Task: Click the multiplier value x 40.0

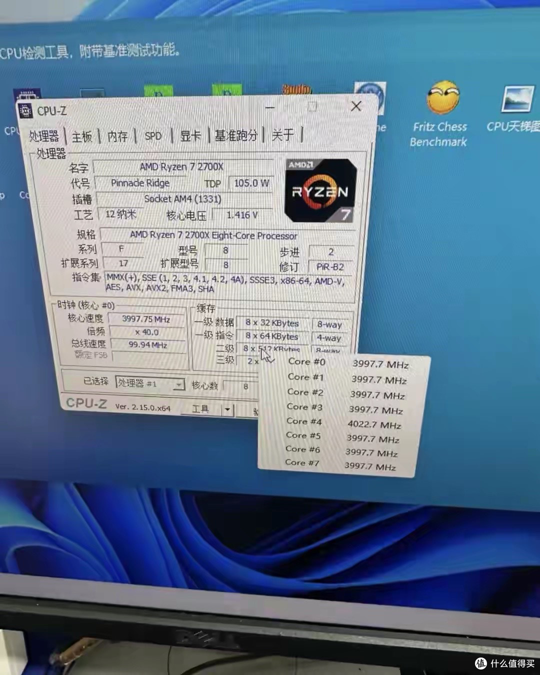Action: tap(147, 332)
